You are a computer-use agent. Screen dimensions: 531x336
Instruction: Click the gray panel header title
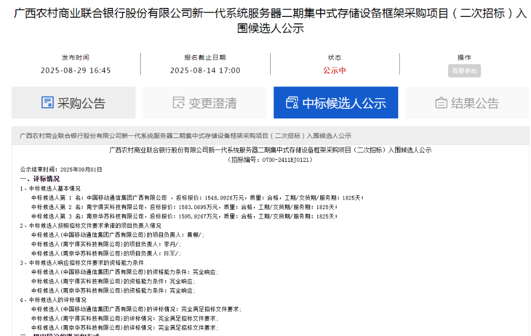click(185, 136)
